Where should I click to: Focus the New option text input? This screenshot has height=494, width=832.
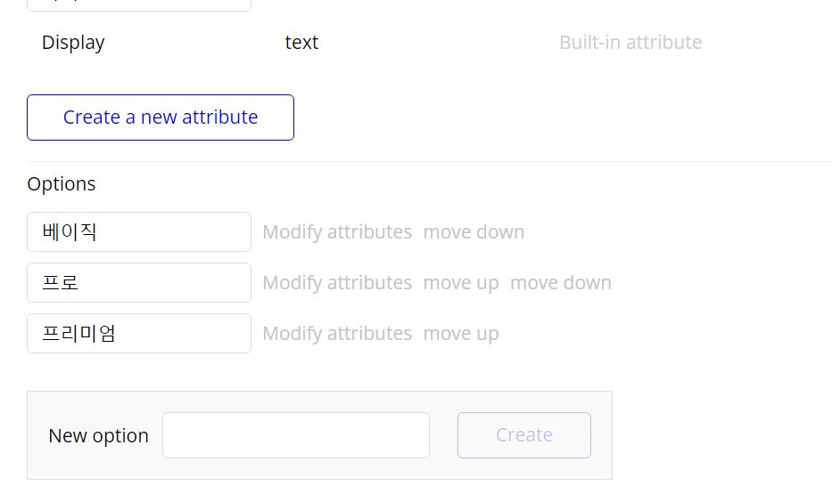296,435
